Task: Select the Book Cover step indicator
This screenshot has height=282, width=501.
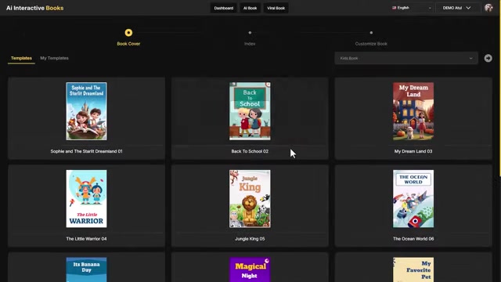Action: (x=128, y=33)
